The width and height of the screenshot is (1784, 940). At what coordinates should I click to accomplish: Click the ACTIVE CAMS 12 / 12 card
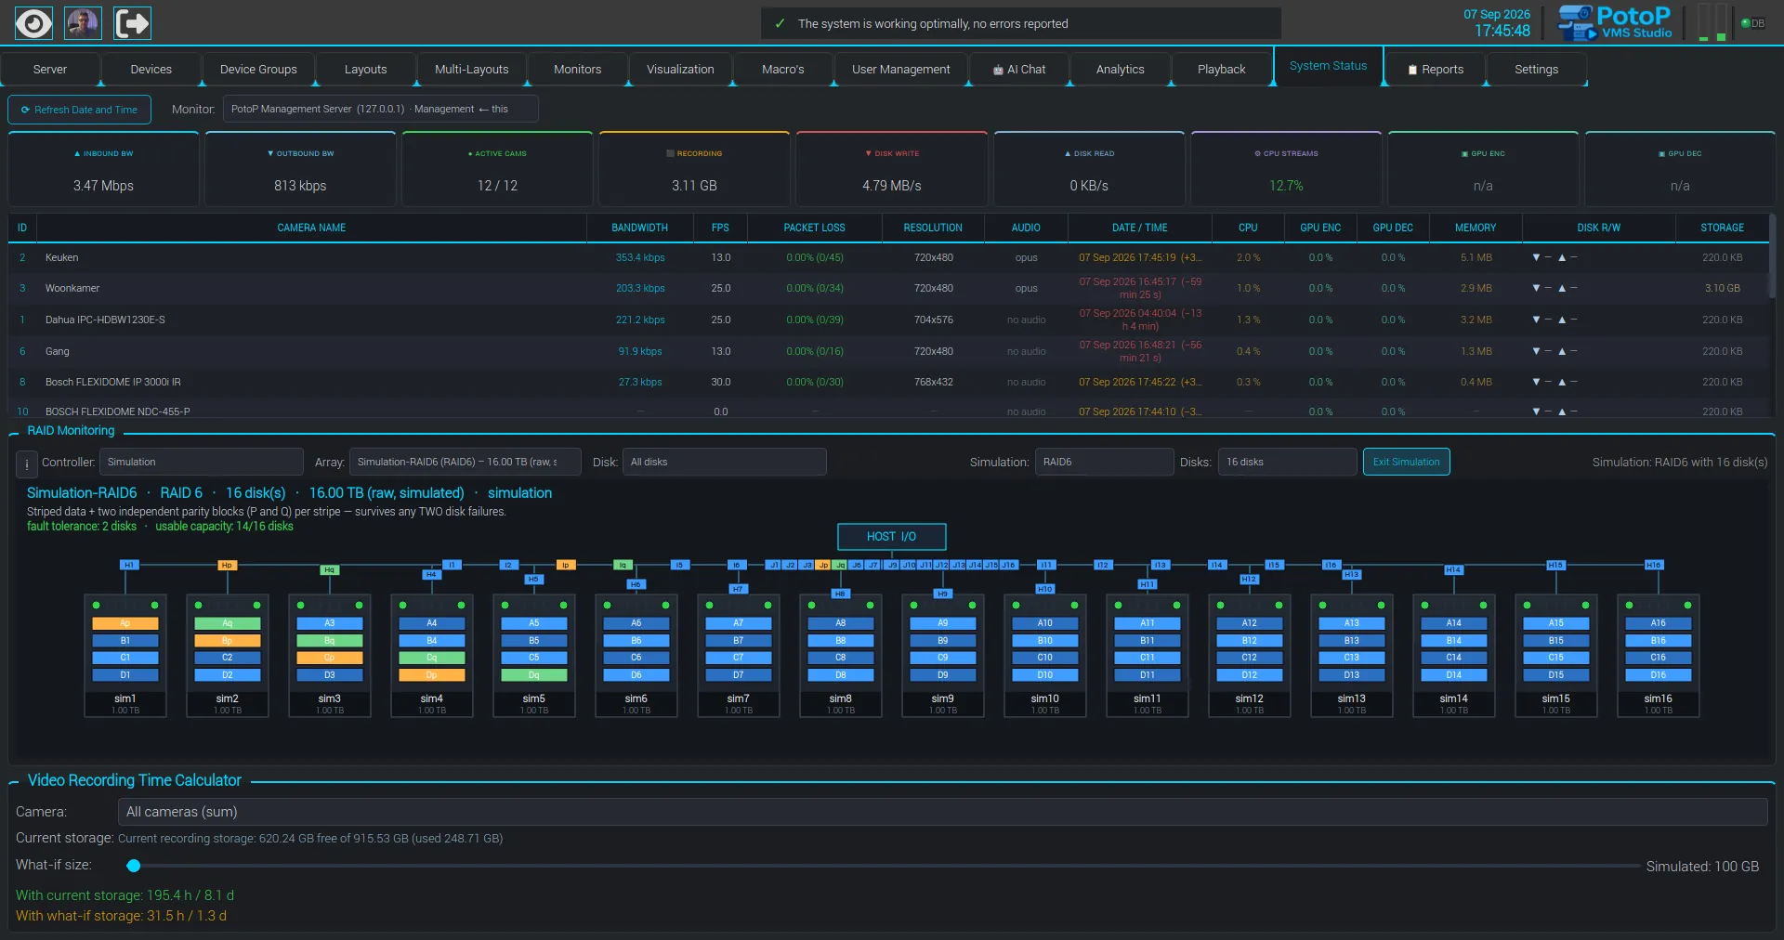pyautogui.click(x=497, y=169)
